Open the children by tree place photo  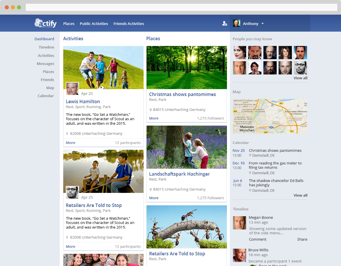187,147
